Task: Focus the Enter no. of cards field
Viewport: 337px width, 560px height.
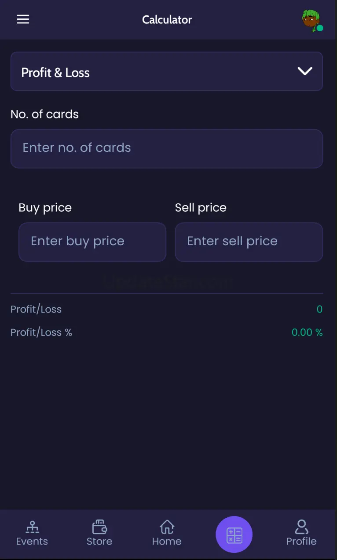Action: point(166,148)
